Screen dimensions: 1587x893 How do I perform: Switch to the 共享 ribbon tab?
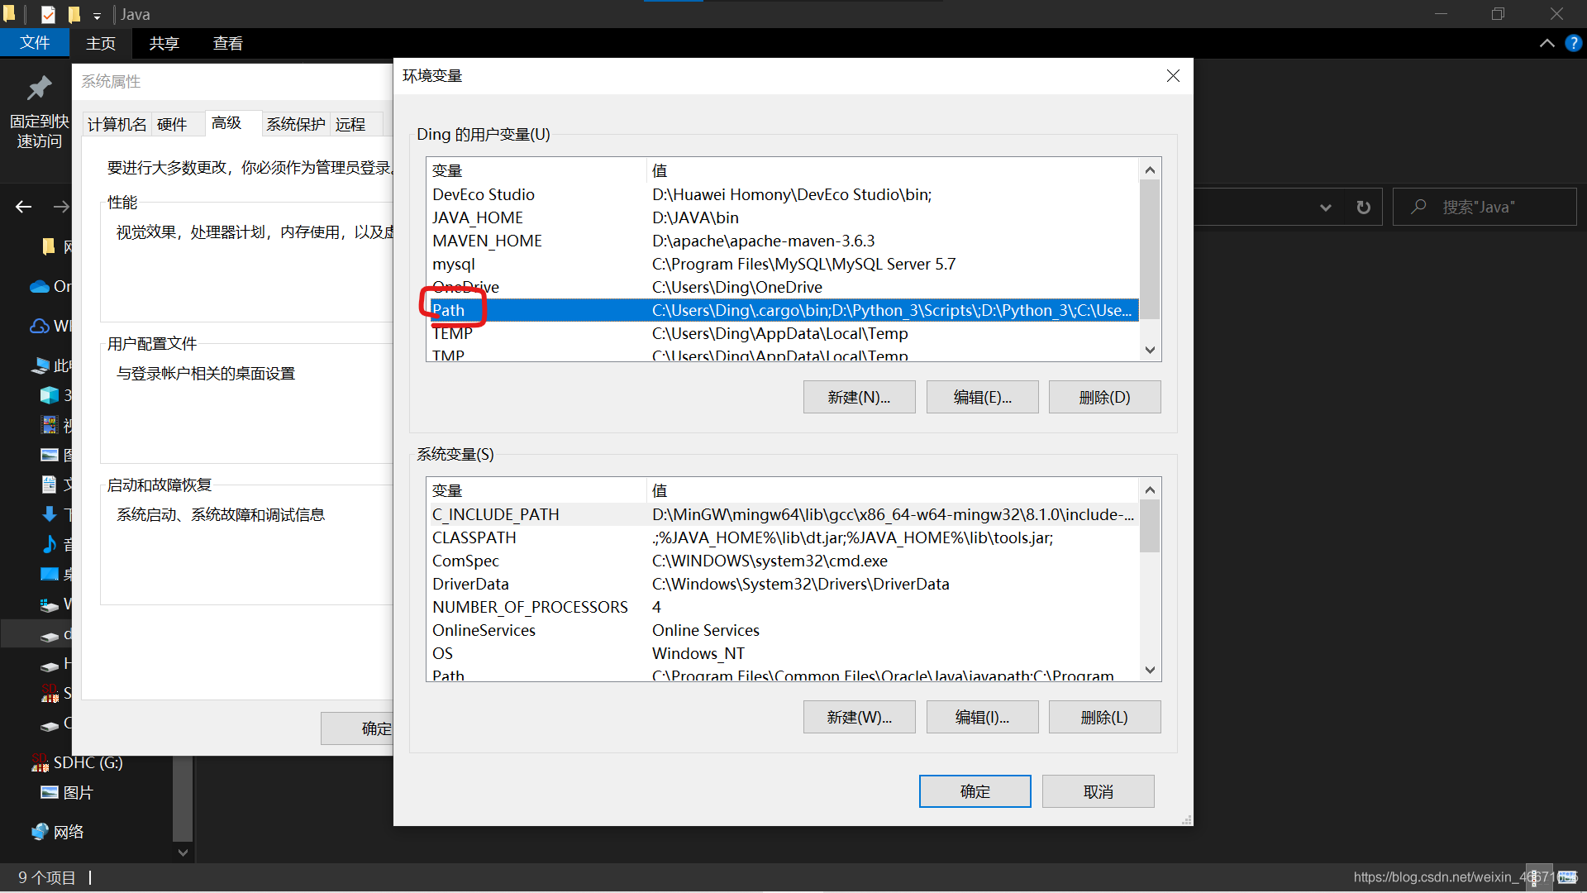164,43
